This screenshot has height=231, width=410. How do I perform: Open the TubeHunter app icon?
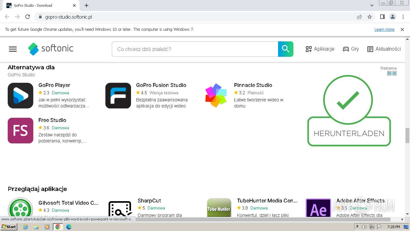(x=219, y=208)
